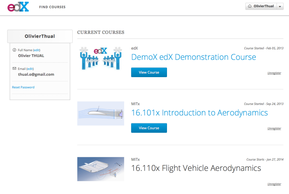
Task: Open the 16.101x Introduction to Aerodynamics title
Action: pyautogui.click(x=199, y=113)
